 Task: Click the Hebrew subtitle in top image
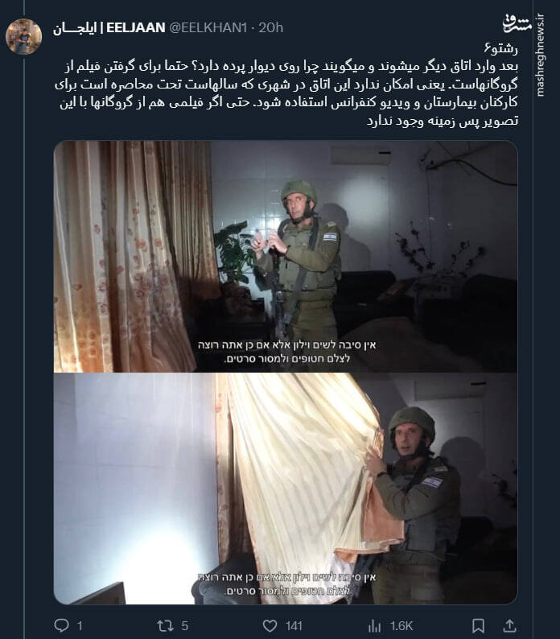(287, 352)
